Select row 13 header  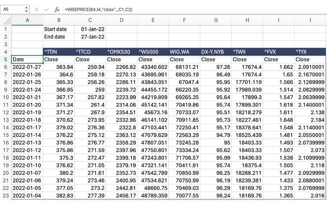pyautogui.click(x=6, y=119)
